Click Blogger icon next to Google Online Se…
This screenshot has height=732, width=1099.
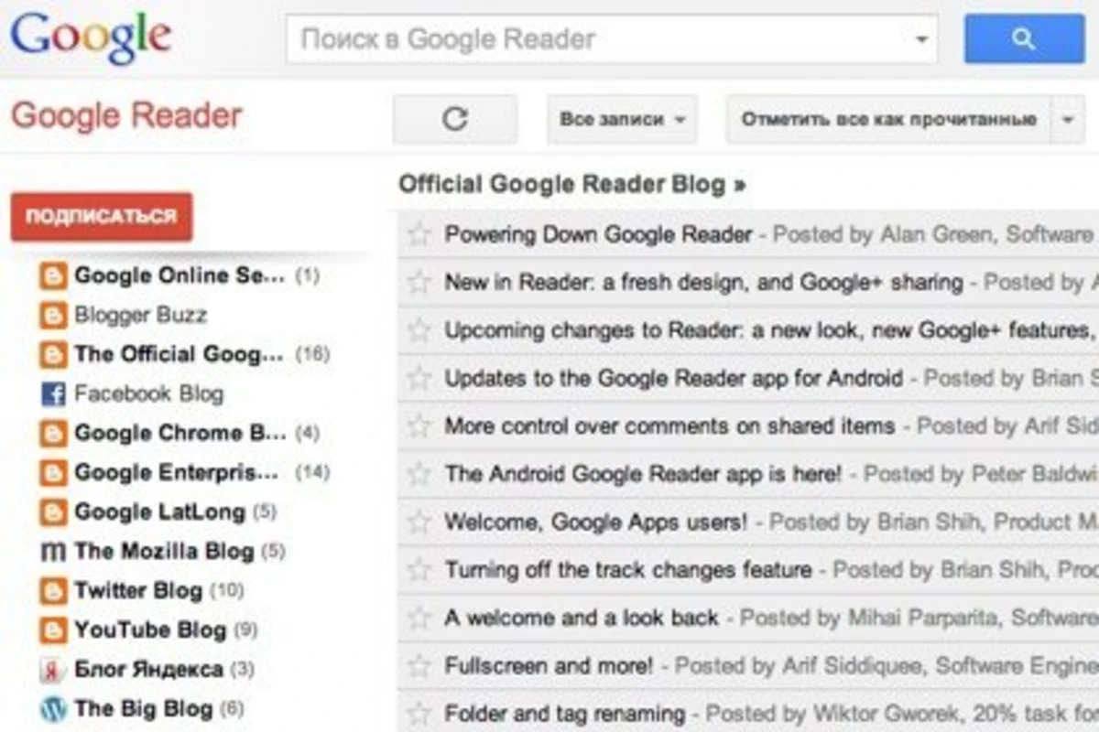[53, 275]
